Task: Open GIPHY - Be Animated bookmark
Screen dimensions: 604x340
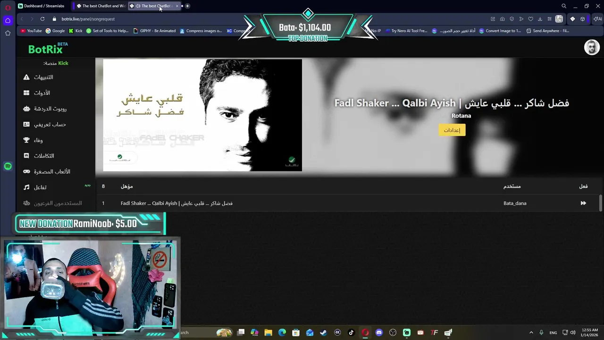Action: click(x=155, y=31)
